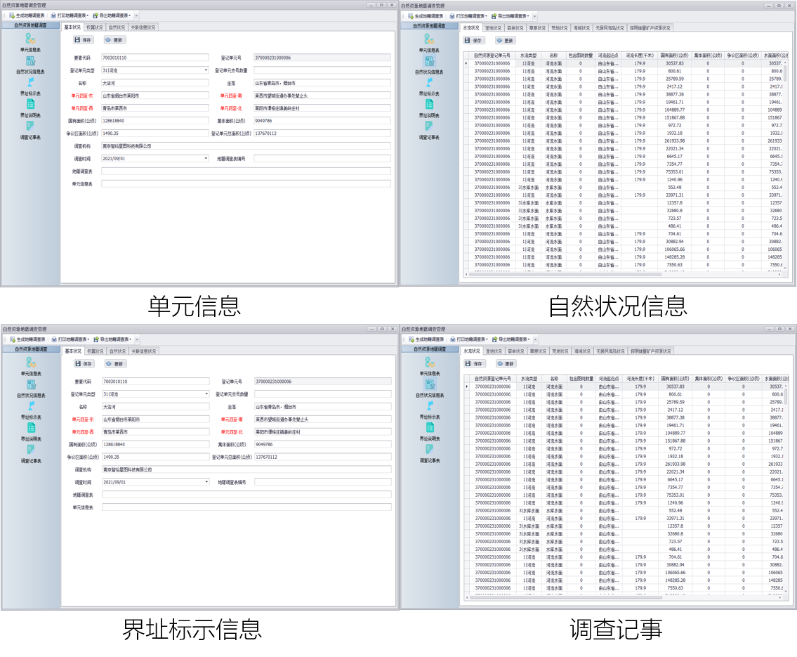
Task: Click 更新 button in top-left window
Action: point(114,40)
